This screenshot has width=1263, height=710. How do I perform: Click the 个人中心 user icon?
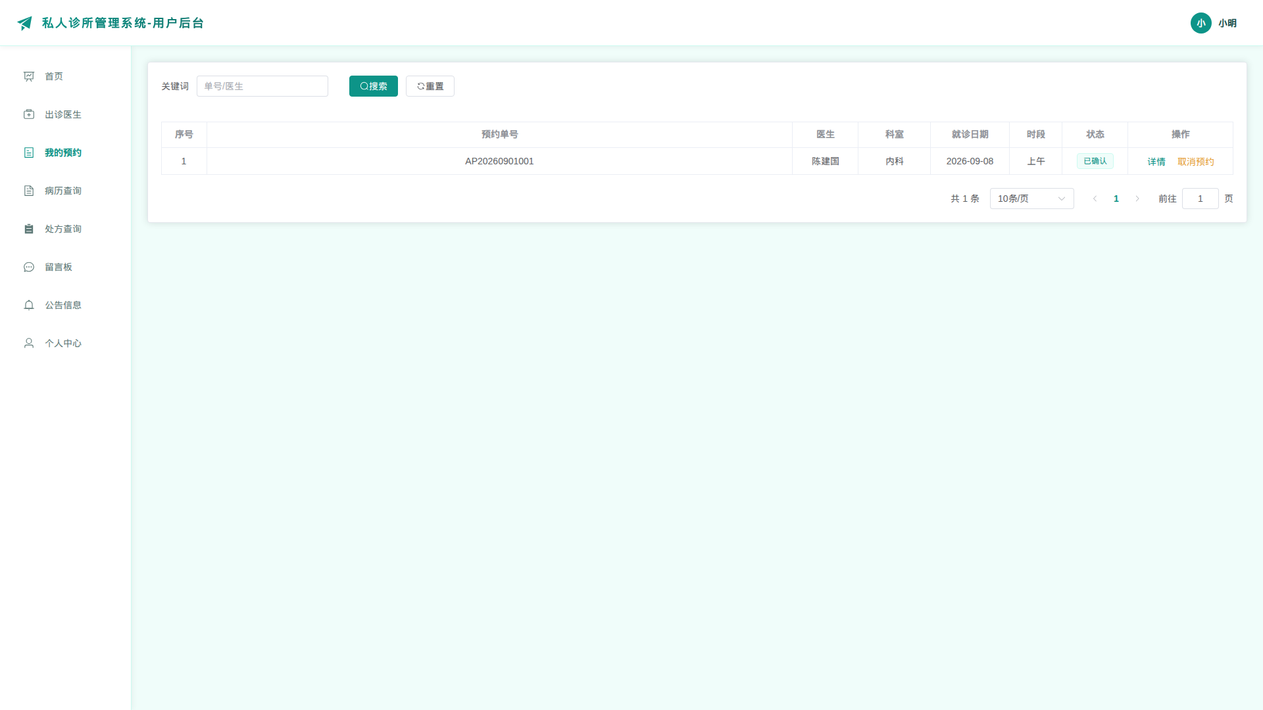[x=29, y=343]
